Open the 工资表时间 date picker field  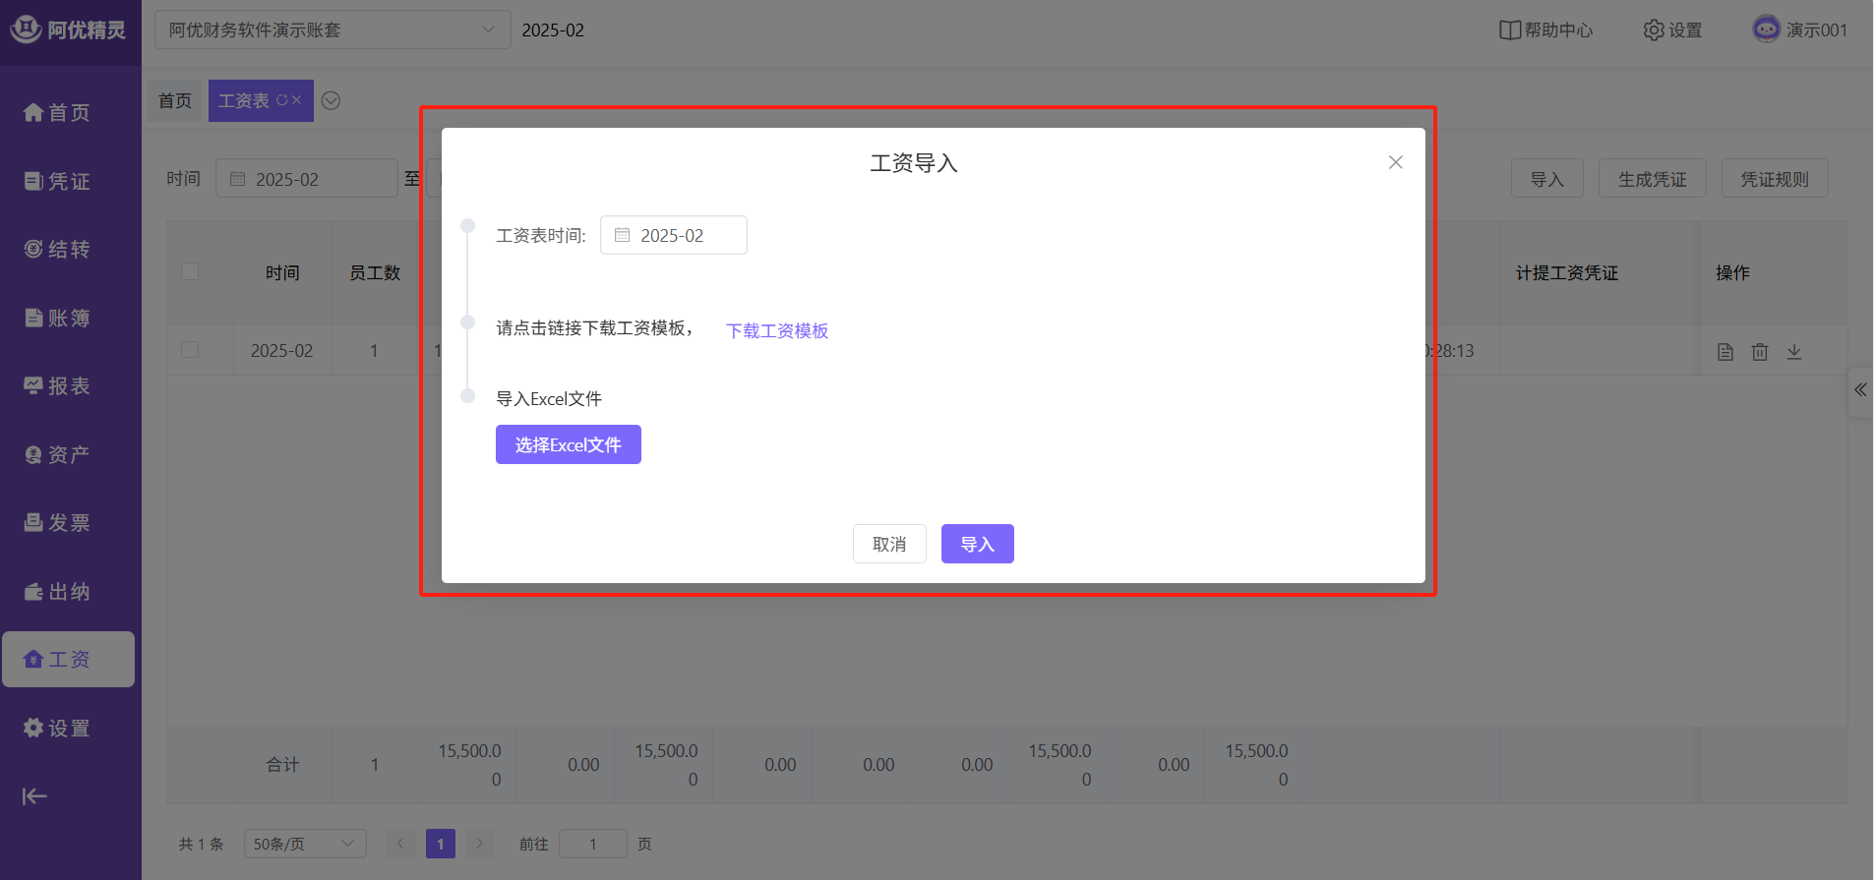674,236
